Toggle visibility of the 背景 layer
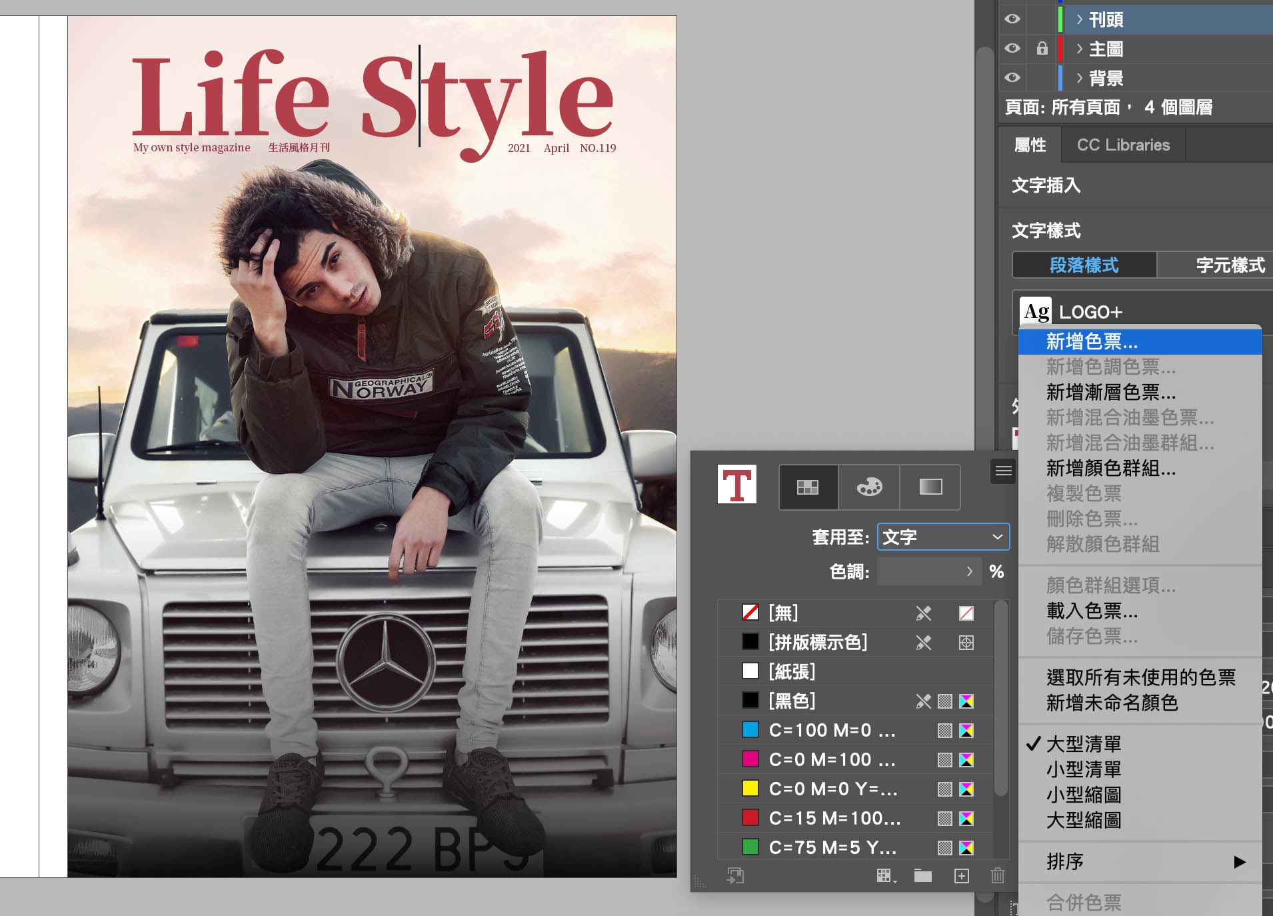The width and height of the screenshot is (1273, 916). 1012,77
